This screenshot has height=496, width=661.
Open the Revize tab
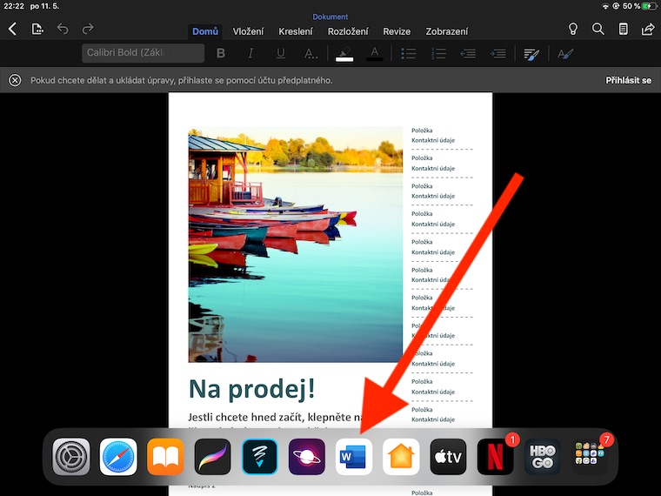tap(397, 31)
